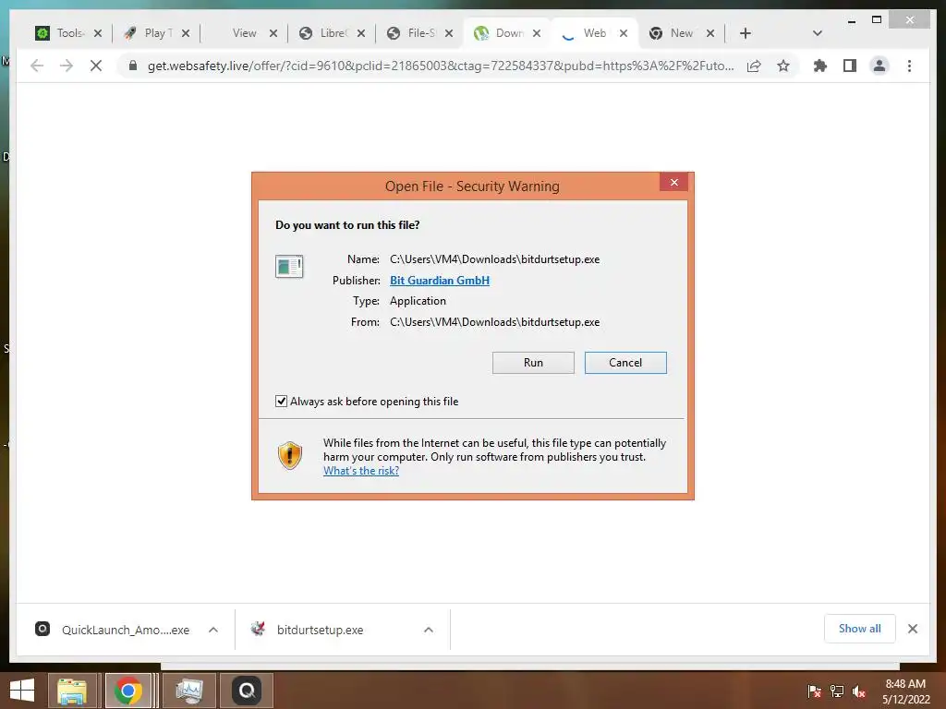
Task: Stop loading the page
Action: [96, 66]
